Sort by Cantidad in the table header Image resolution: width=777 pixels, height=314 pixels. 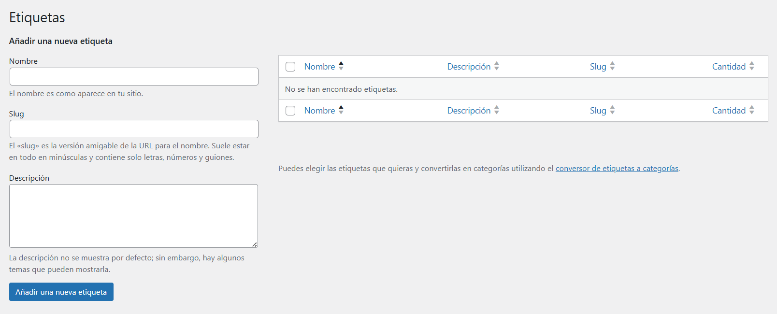pyautogui.click(x=729, y=67)
